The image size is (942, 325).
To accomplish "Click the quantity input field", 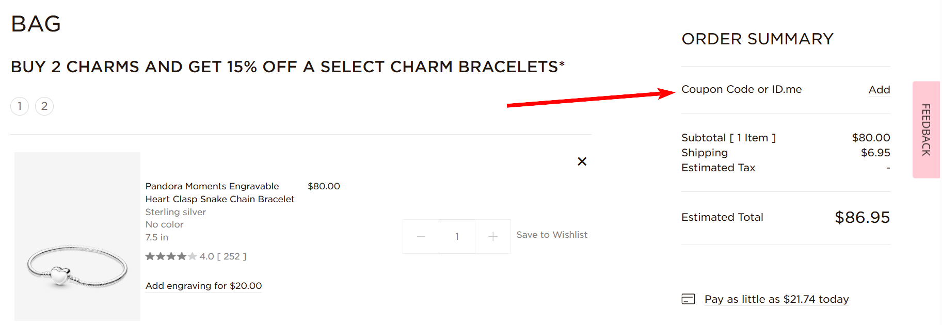I will point(457,237).
